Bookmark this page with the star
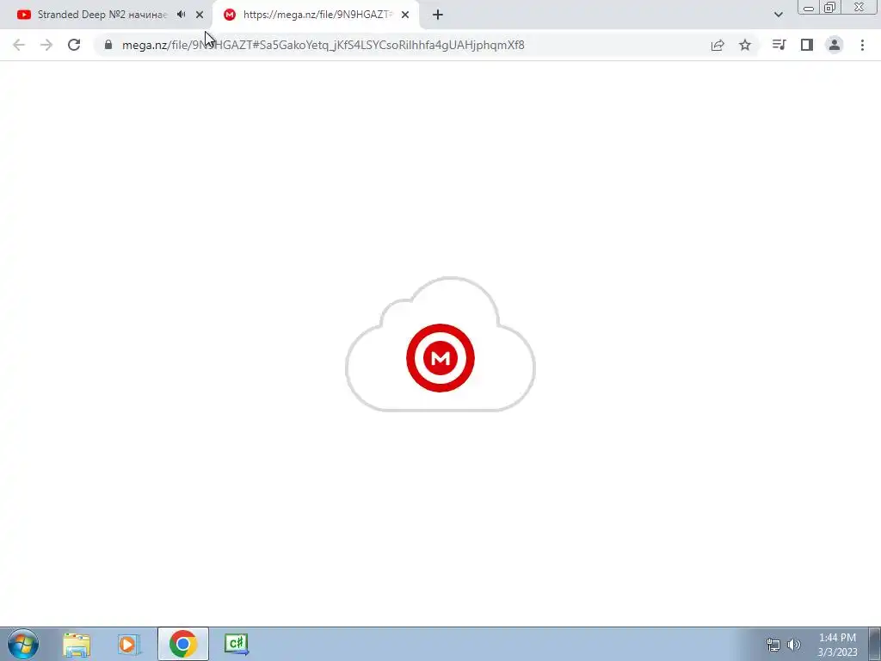This screenshot has height=661, width=881. click(x=745, y=45)
